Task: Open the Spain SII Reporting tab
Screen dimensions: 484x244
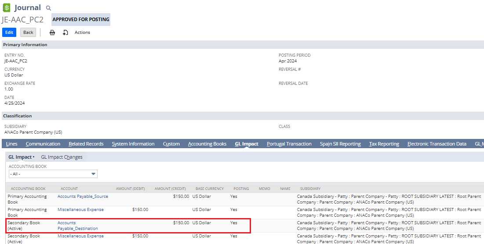Action: tap(340, 144)
